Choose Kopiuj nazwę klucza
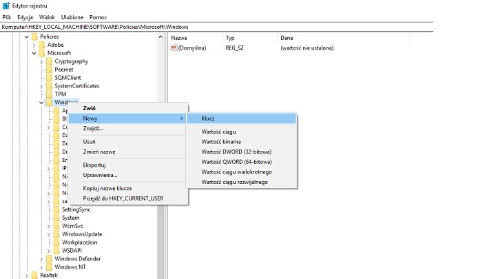Viewport: 496px width, 279px height. (x=128, y=188)
